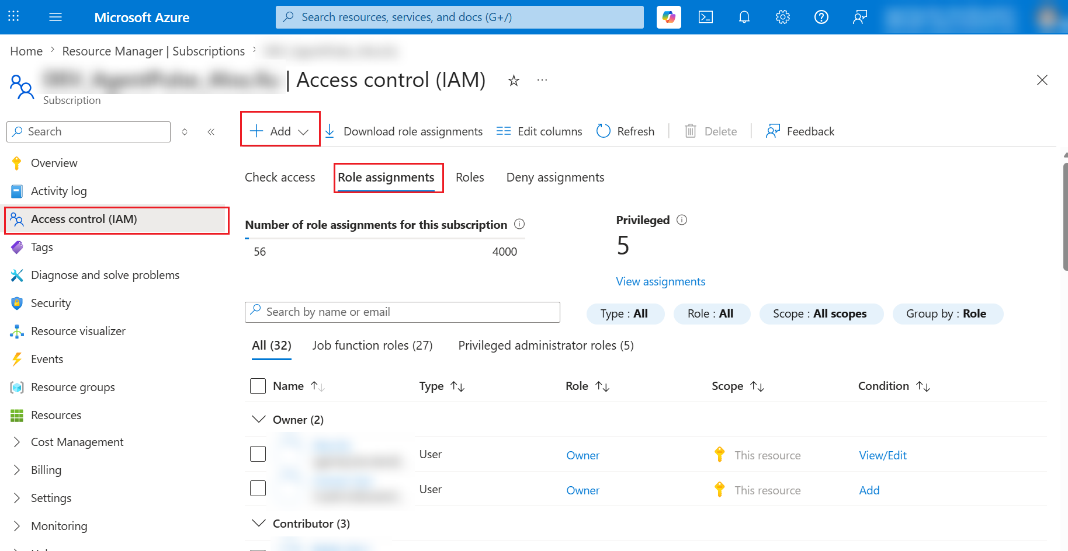
Task: Select the All (32) tab
Action: [x=272, y=346]
